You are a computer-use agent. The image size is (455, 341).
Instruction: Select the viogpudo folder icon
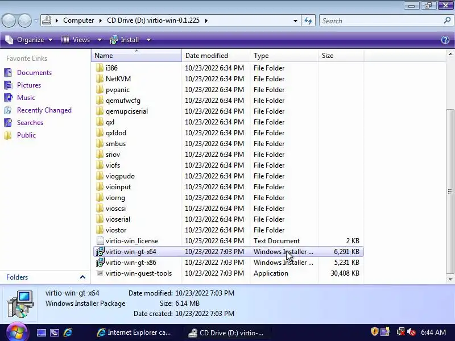tap(100, 176)
